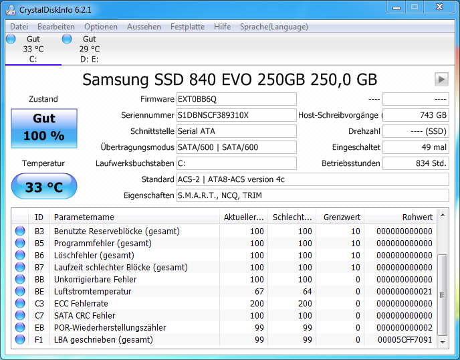Open the Hilfe menu

pyautogui.click(x=222, y=27)
